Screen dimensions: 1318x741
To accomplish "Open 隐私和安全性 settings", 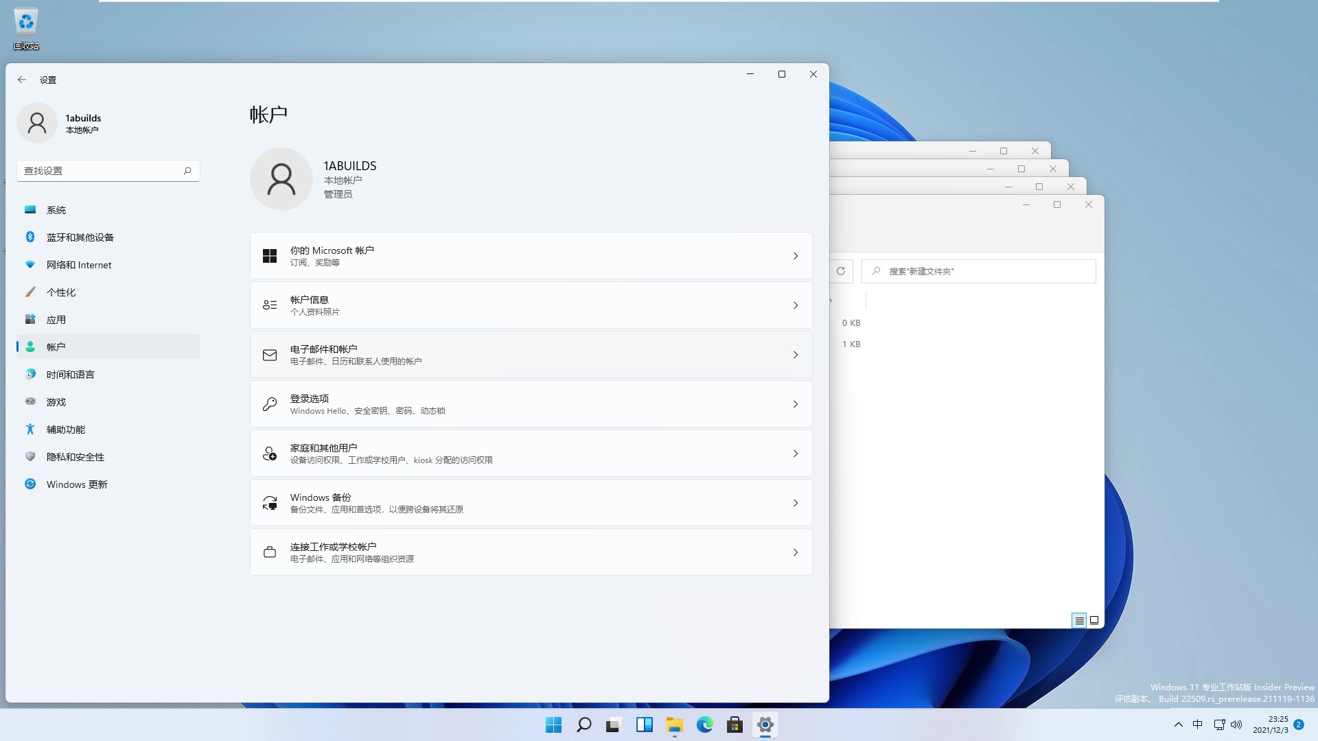I will point(108,457).
